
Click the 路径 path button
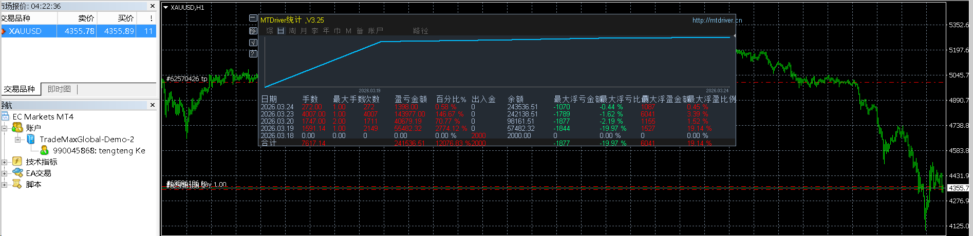coord(421,31)
